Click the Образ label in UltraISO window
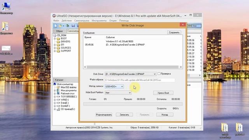Screen dimensions: 249x140 pyautogui.click(x=60, y=31)
